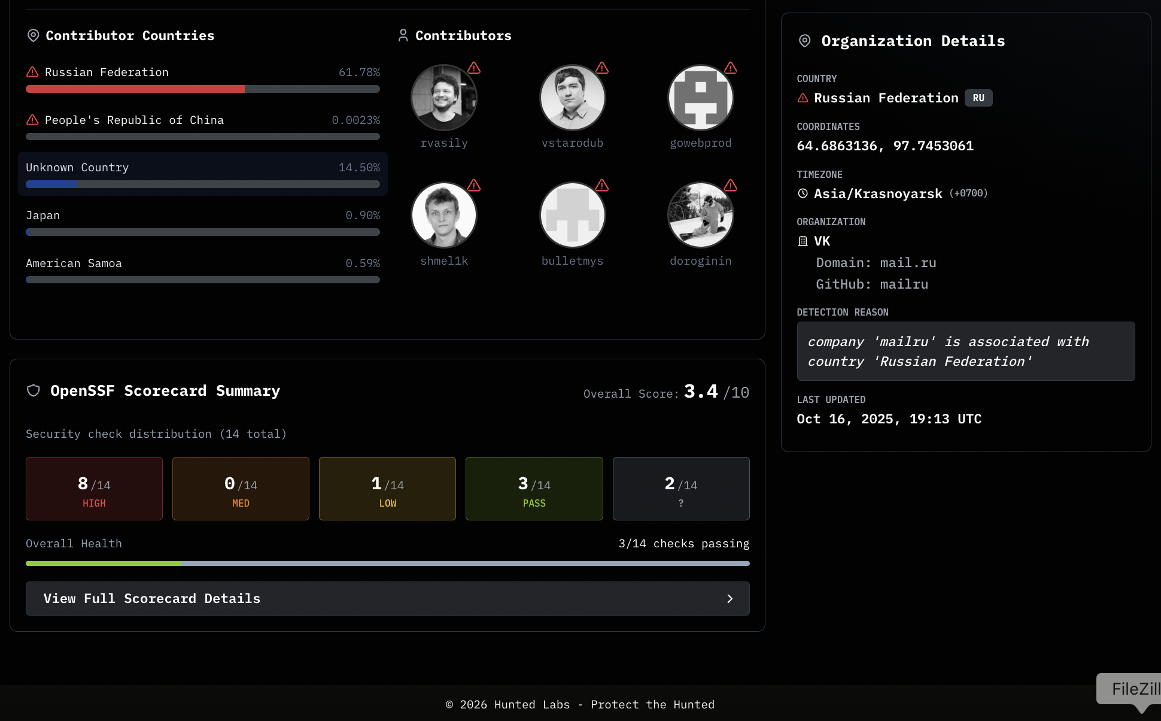1161x721 pixels.
Task: Click the location pin beside Contributor Countries
Action: [x=34, y=35]
